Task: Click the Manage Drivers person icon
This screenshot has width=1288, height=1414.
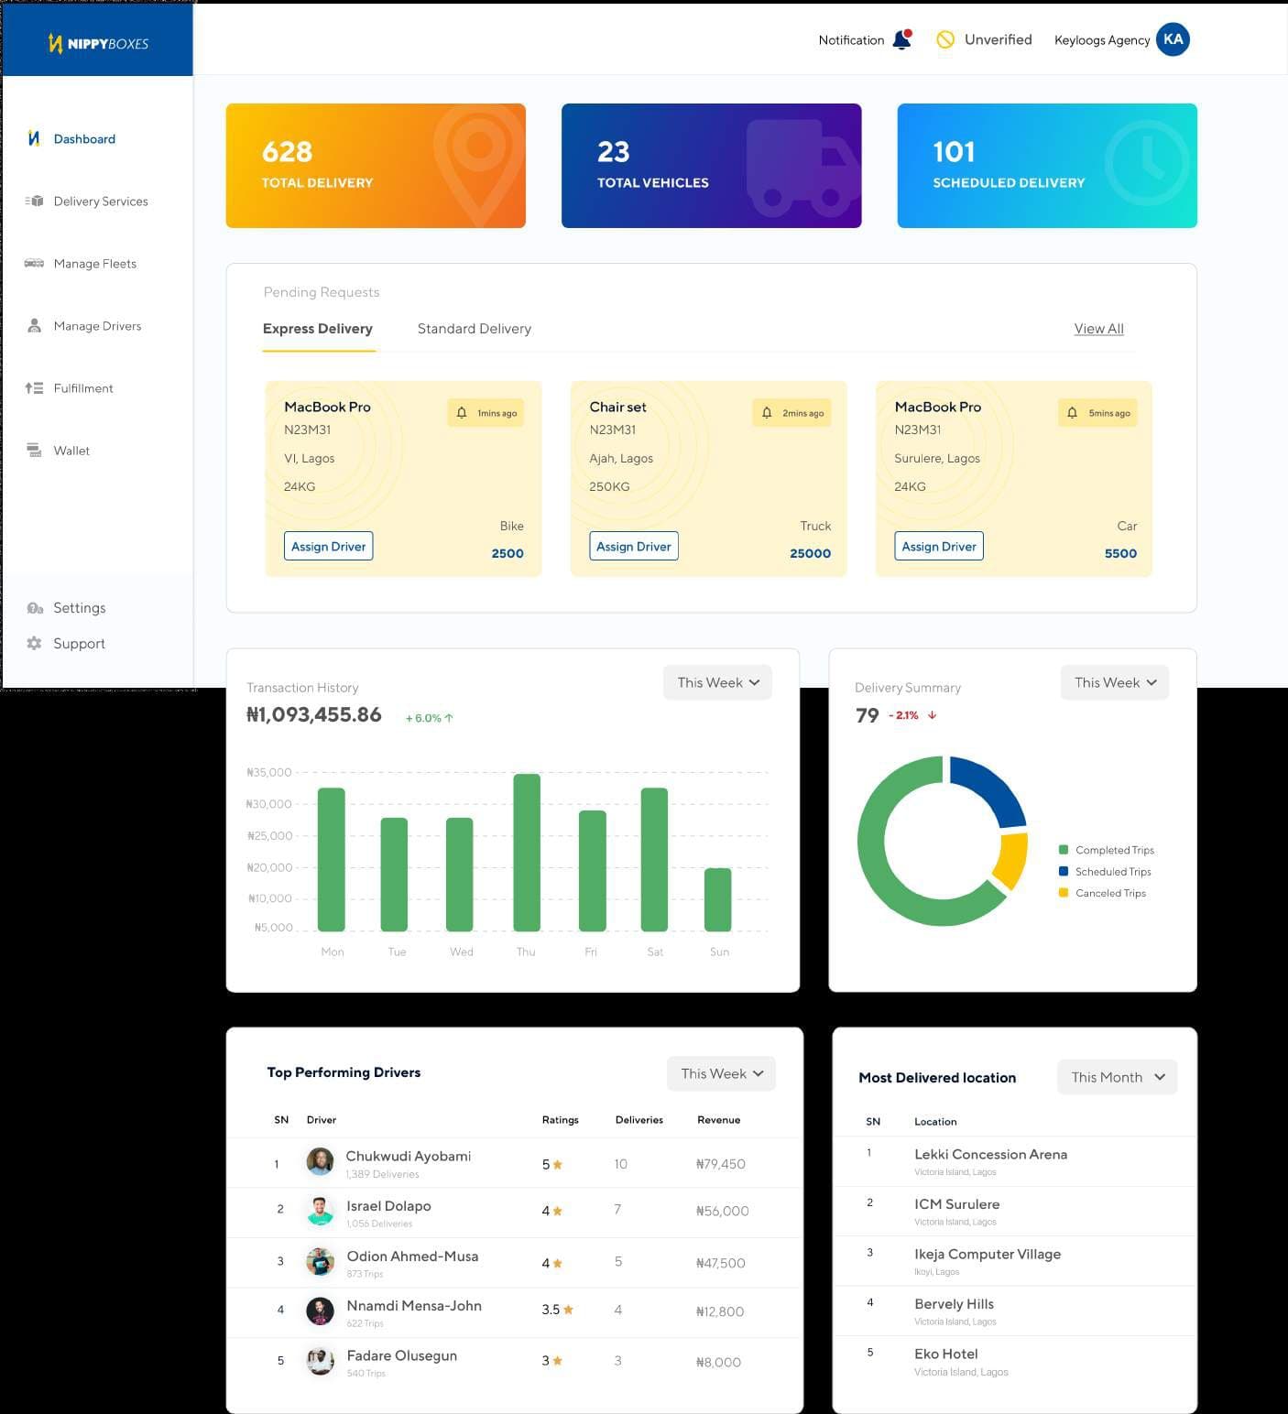Action: click(35, 325)
